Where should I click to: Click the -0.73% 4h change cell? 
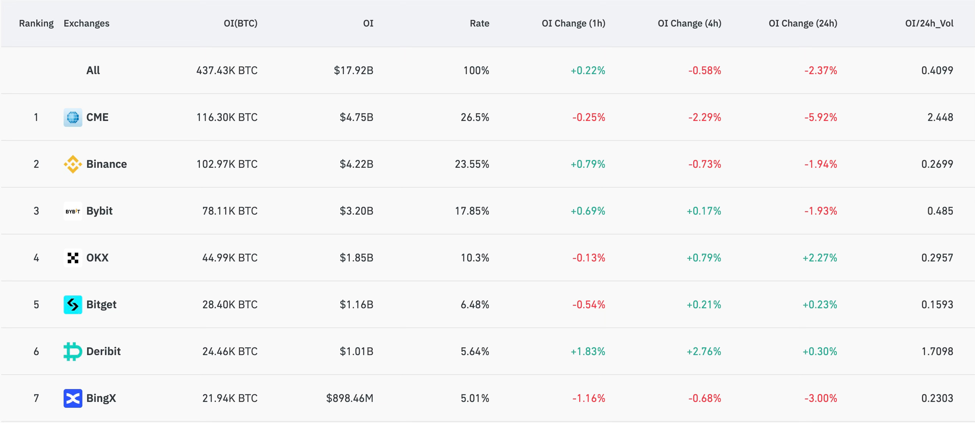(x=705, y=164)
